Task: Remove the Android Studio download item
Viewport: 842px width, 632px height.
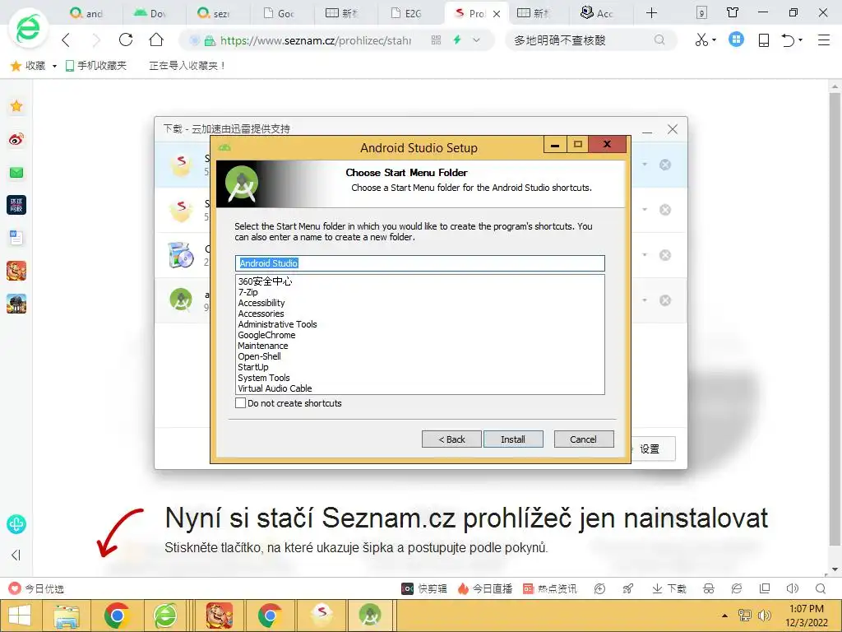Action: (664, 300)
